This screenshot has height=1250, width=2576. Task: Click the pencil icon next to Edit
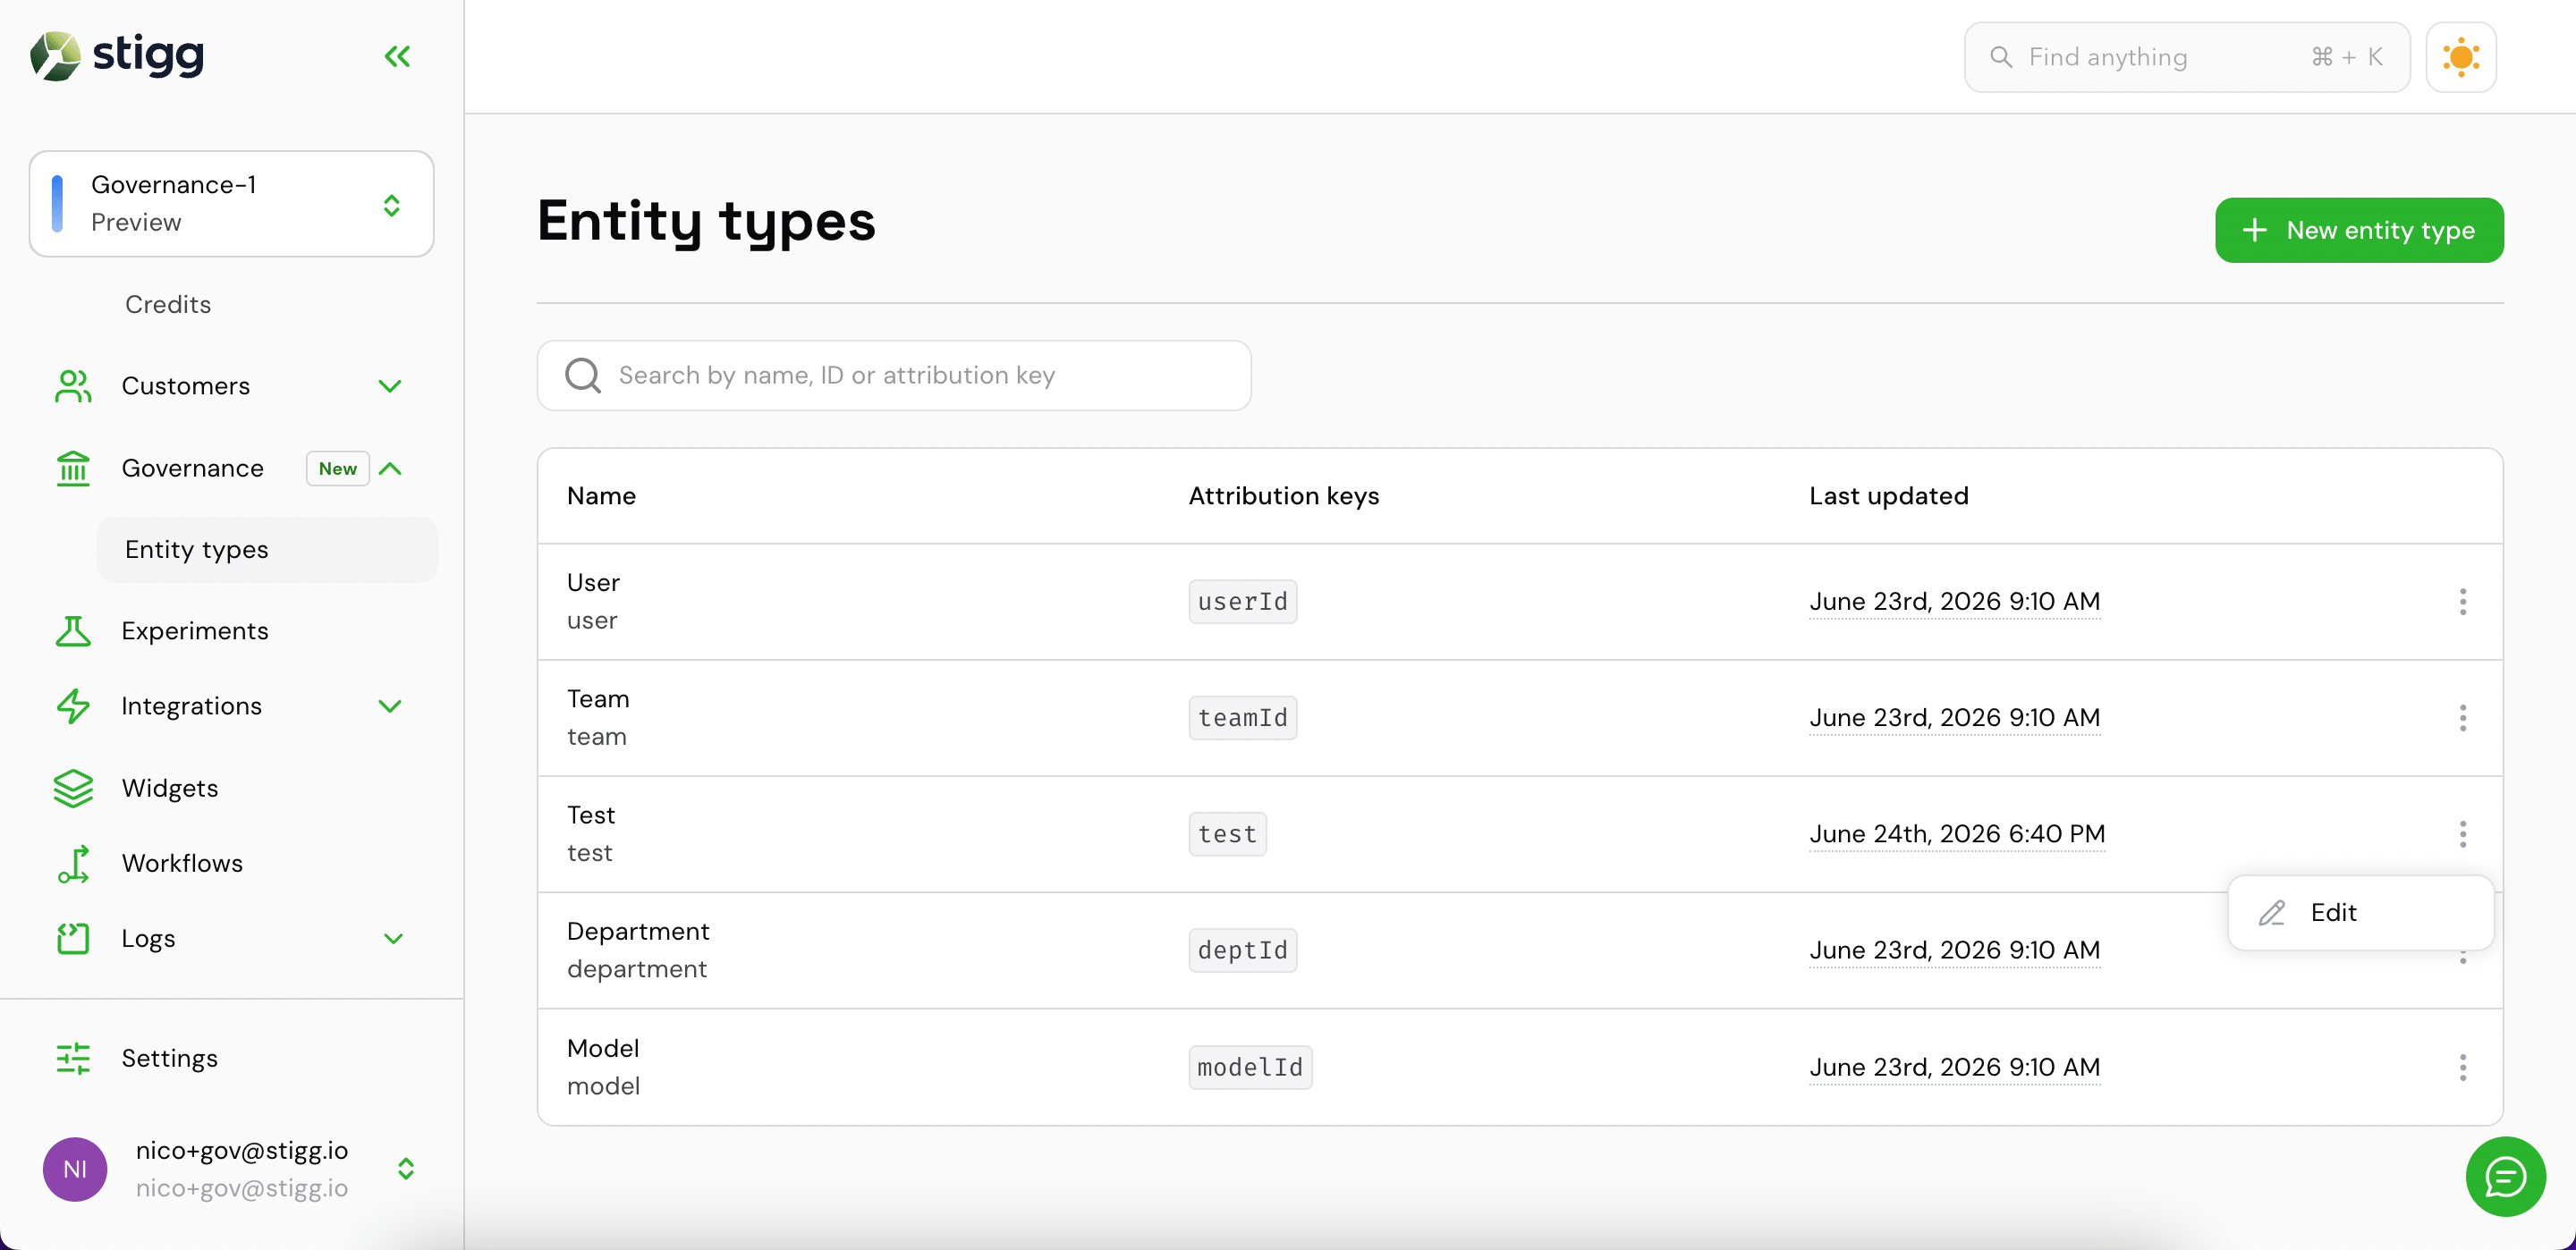2271,912
